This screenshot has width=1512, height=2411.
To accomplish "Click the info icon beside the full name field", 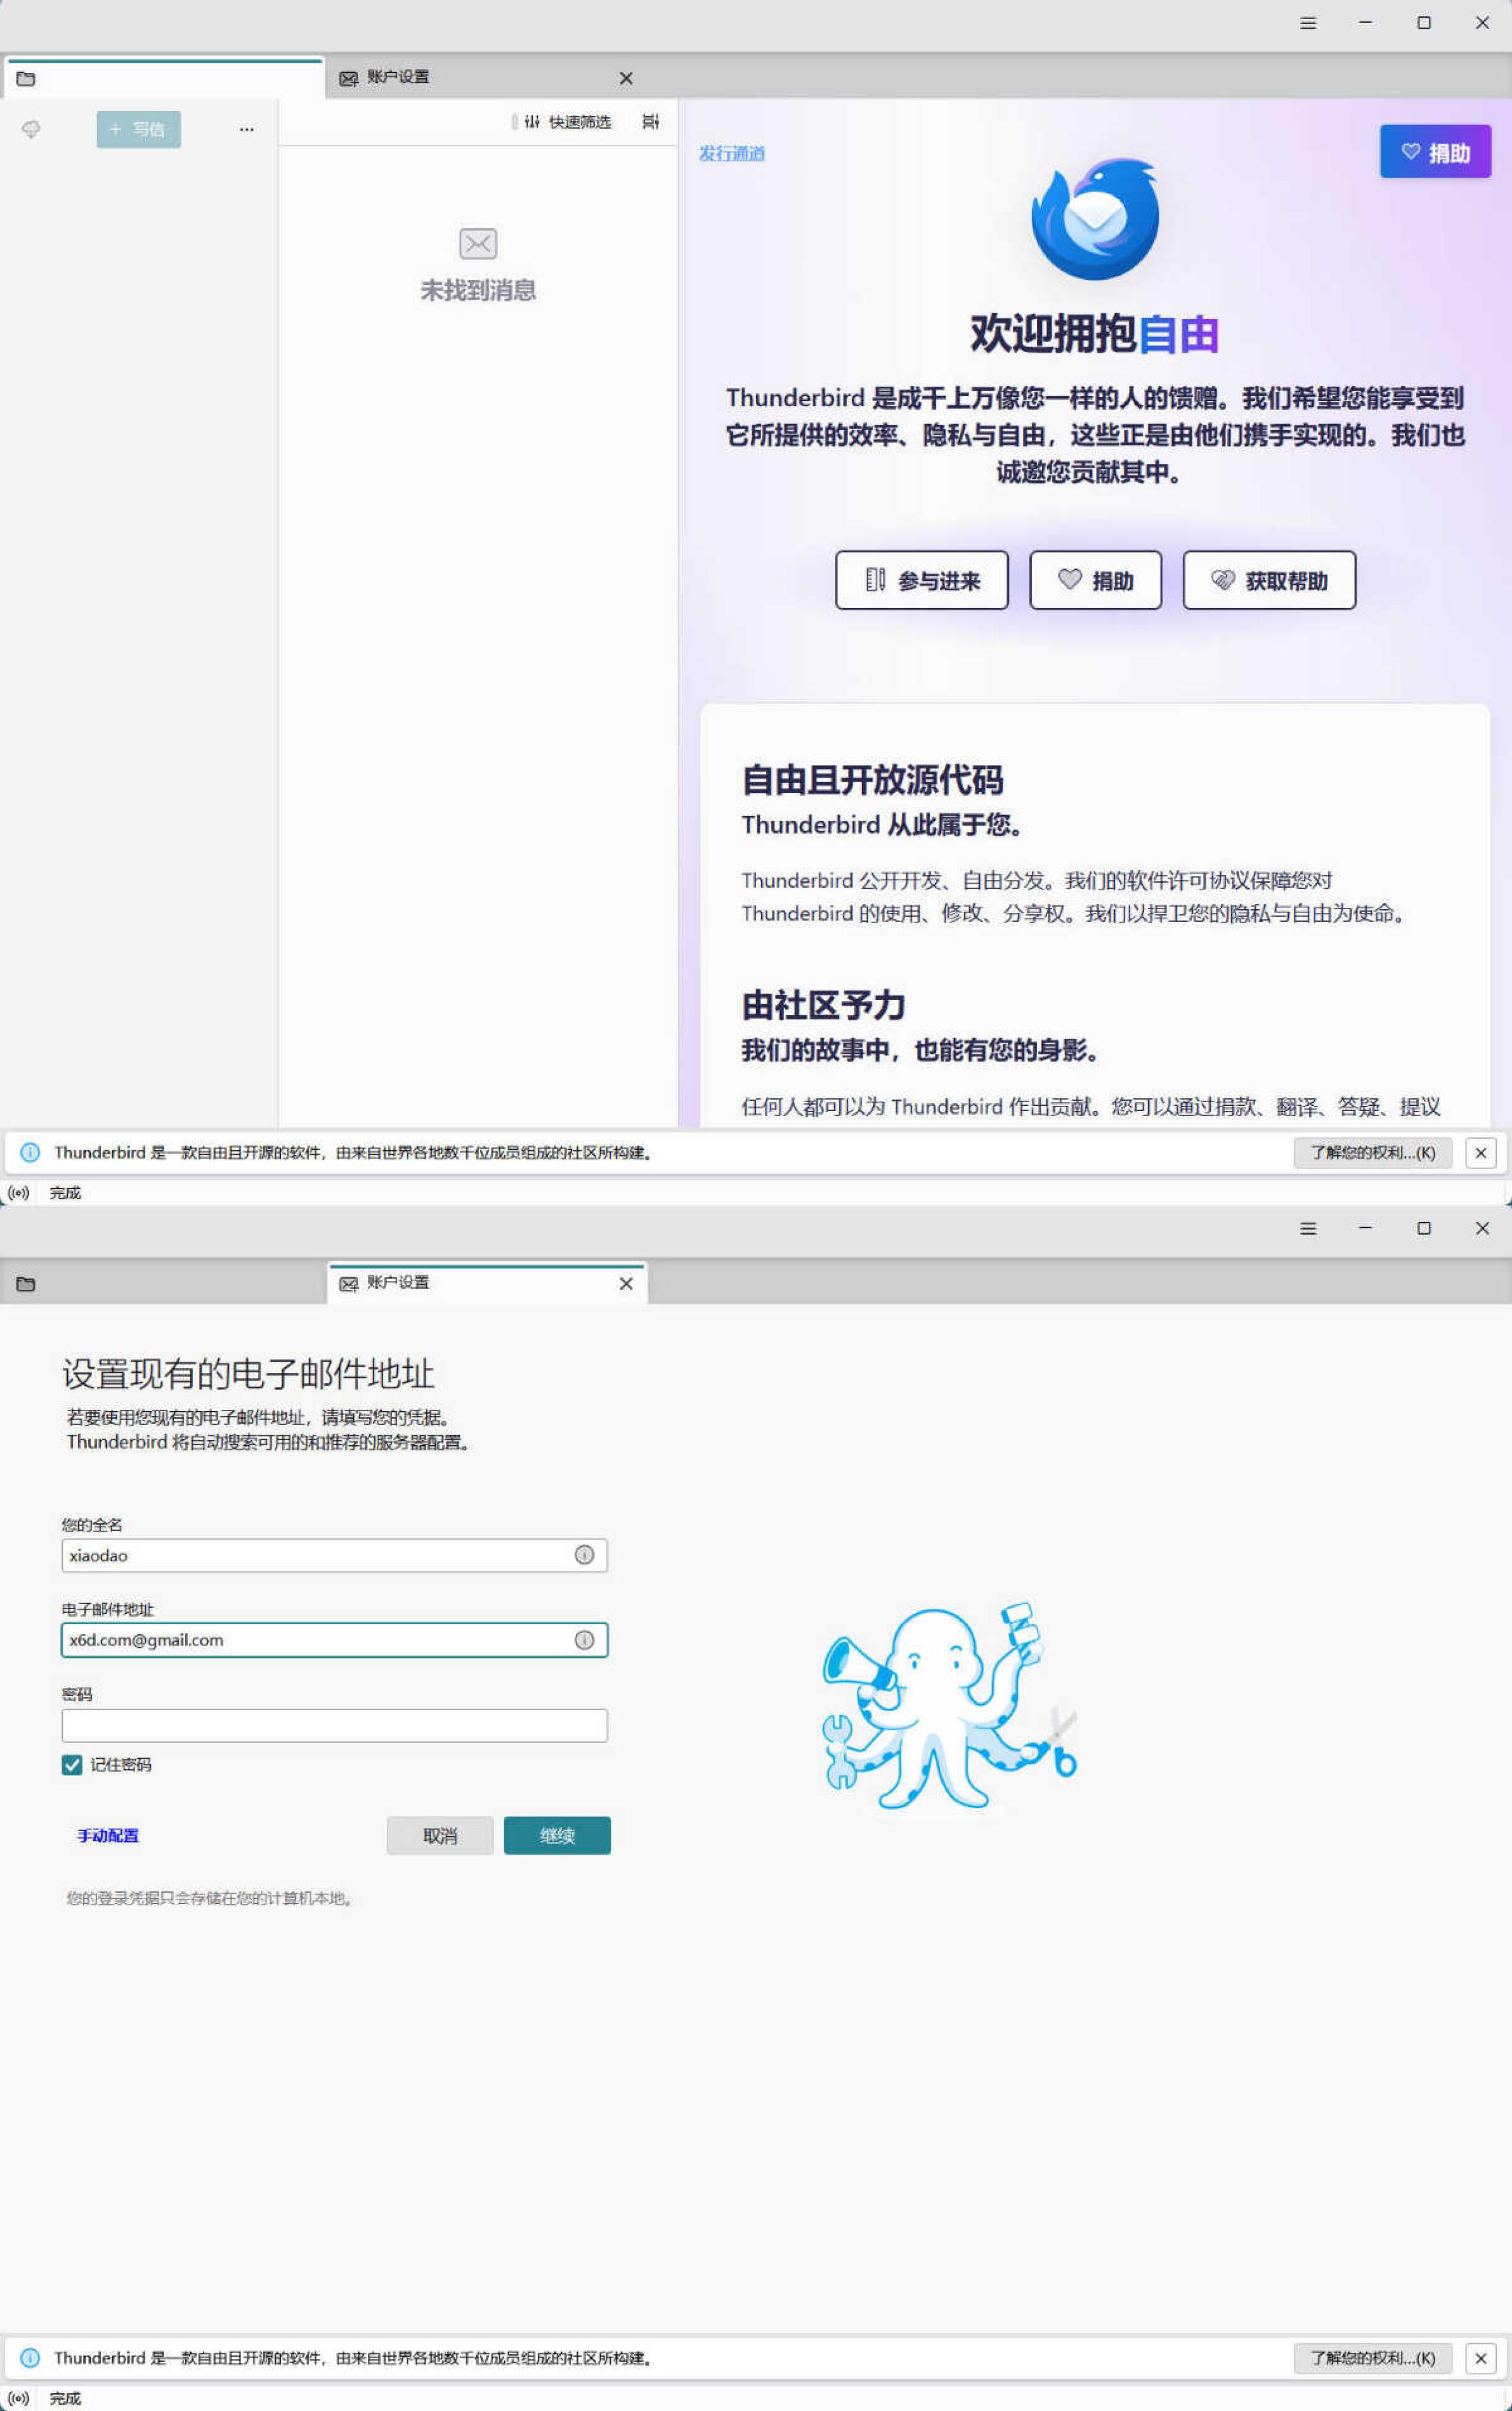I will click(585, 1556).
